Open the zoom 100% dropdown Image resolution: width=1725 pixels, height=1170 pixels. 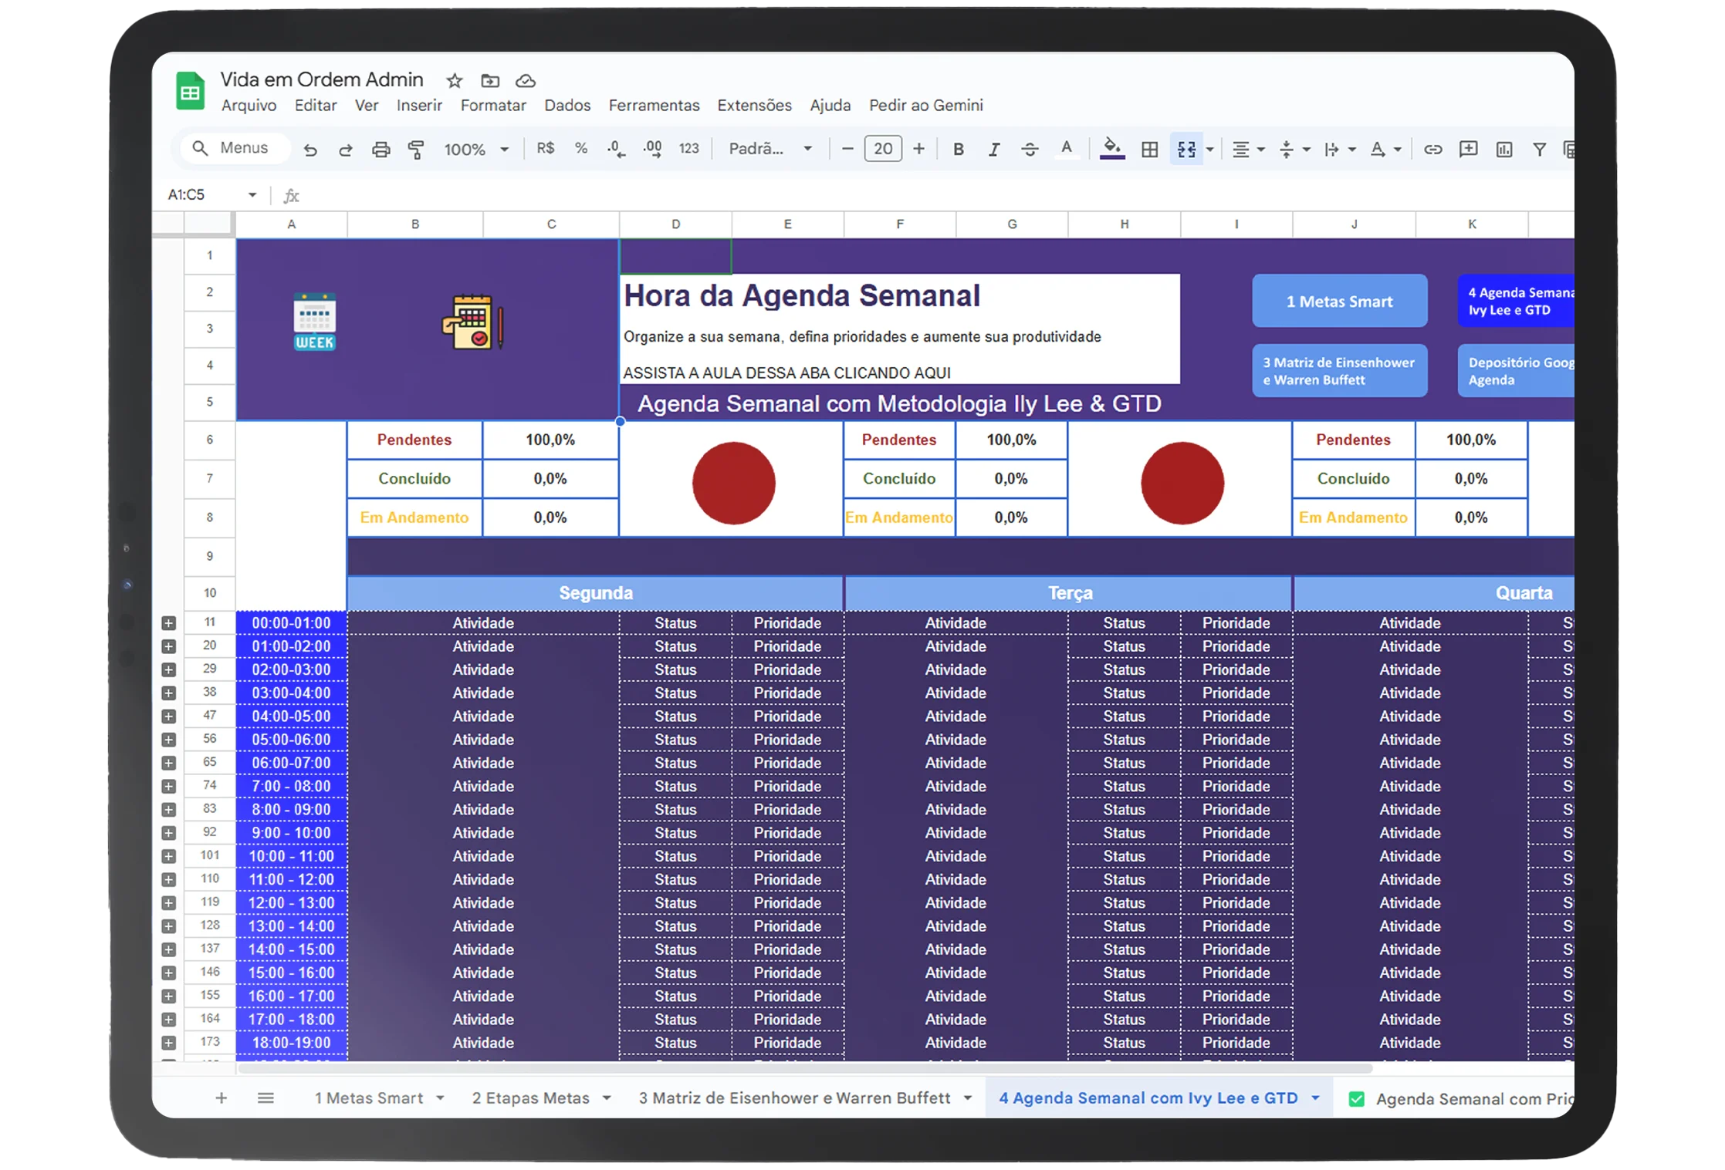point(476,150)
